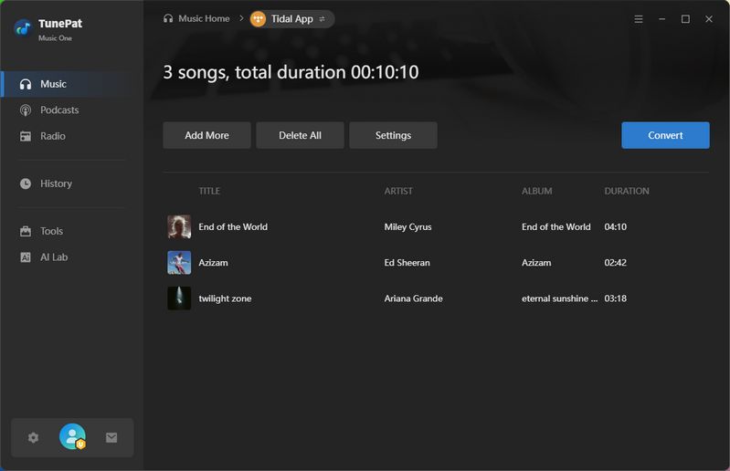Click the Azizam album cover thumbnail
Screen dimensions: 730x471
(179, 263)
